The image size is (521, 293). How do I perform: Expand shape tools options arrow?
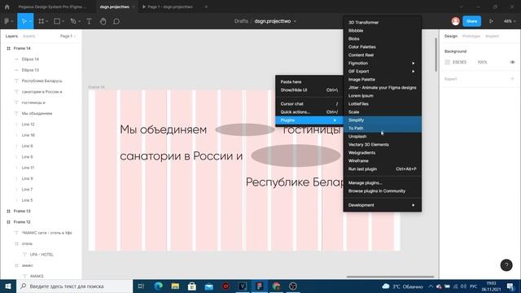coord(63,21)
